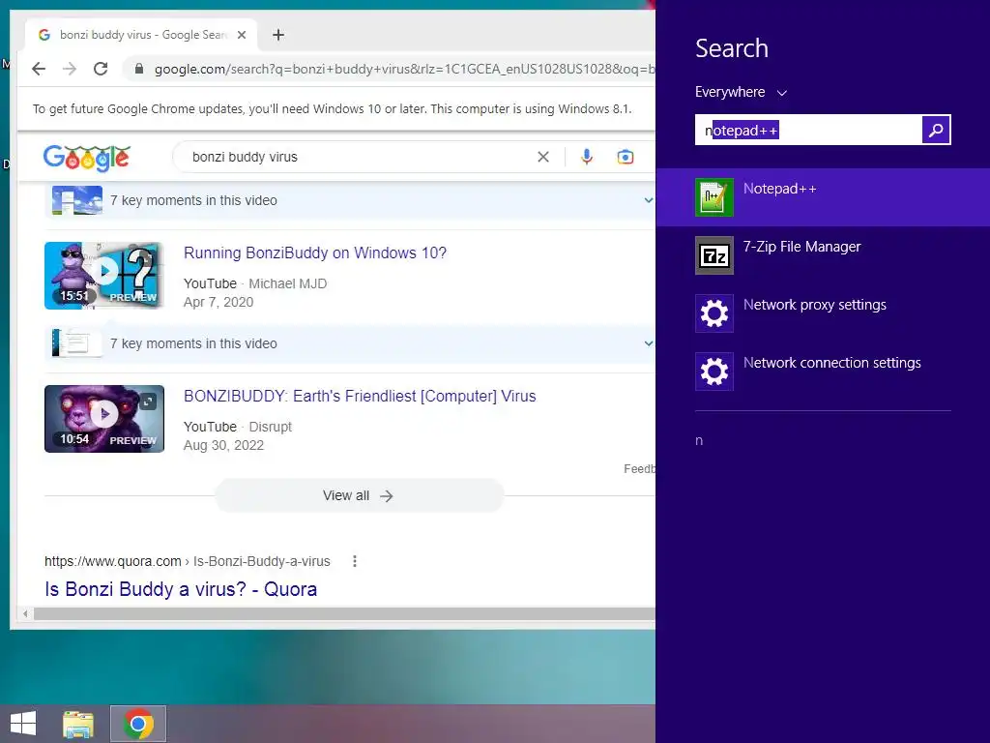Play BONZIBUDDY Earth's Friendliest Virus thumbnail

(x=104, y=419)
